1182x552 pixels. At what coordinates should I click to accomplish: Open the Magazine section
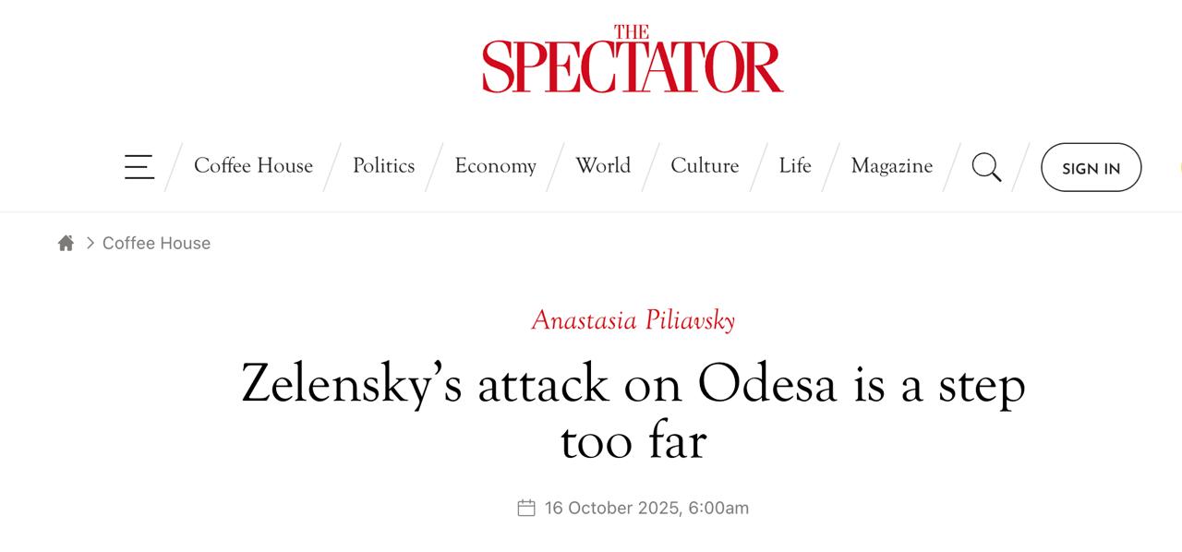(x=891, y=166)
